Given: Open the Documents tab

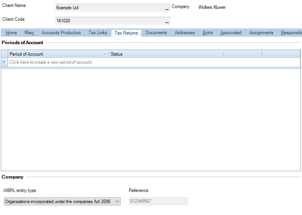Looking at the screenshot, I should point(156,33).
